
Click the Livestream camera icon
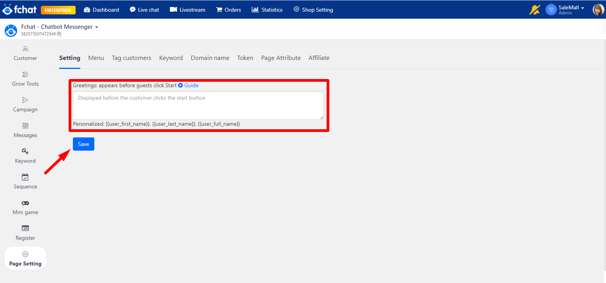click(x=173, y=10)
